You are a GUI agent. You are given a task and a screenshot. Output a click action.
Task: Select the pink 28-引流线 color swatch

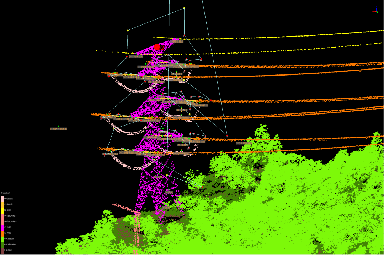(x=2, y=198)
